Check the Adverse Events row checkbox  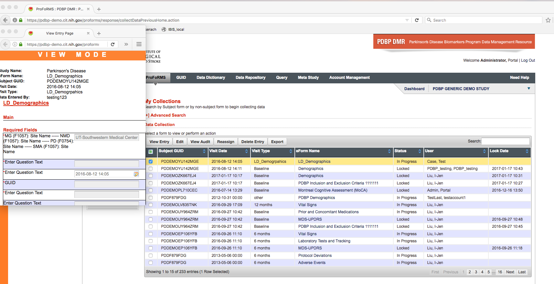(151, 263)
